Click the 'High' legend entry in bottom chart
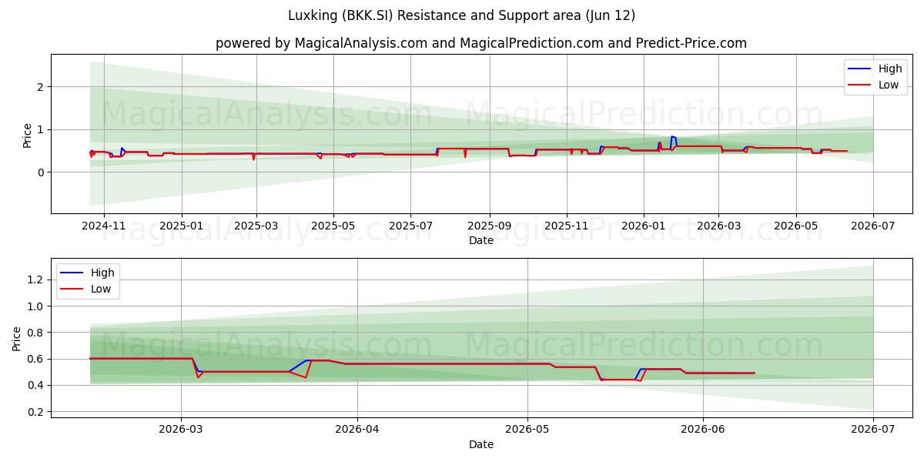 coord(102,273)
